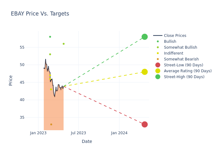217x155 pixels.
Task: Click the somewhat bullish dot at price 53
Action: [x=50, y=54]
